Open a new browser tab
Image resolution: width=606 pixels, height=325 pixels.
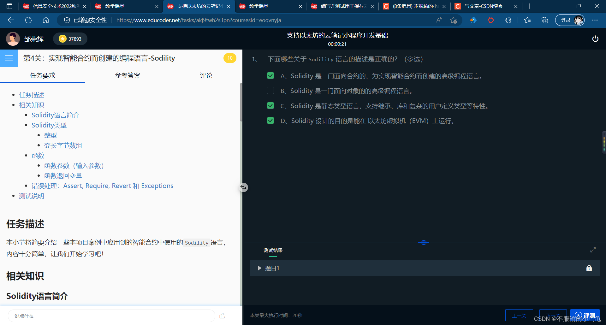pyautogui.click(x=529, y=6)
